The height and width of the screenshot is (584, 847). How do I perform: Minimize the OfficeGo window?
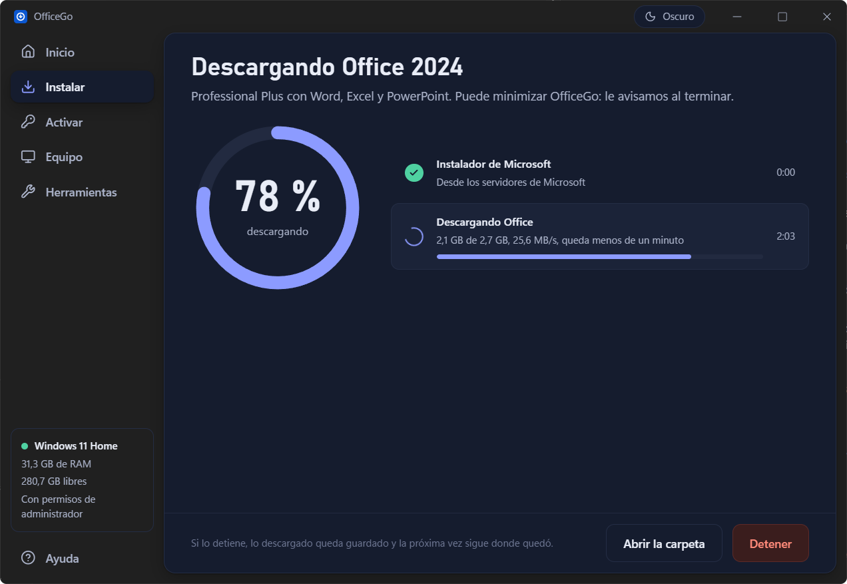click(x=736, y=17)
